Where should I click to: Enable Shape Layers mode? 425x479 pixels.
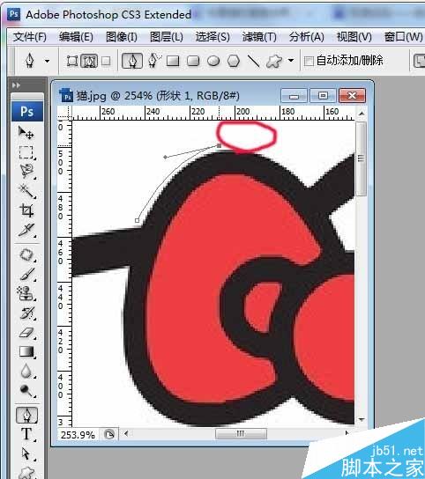coord(72,61)
